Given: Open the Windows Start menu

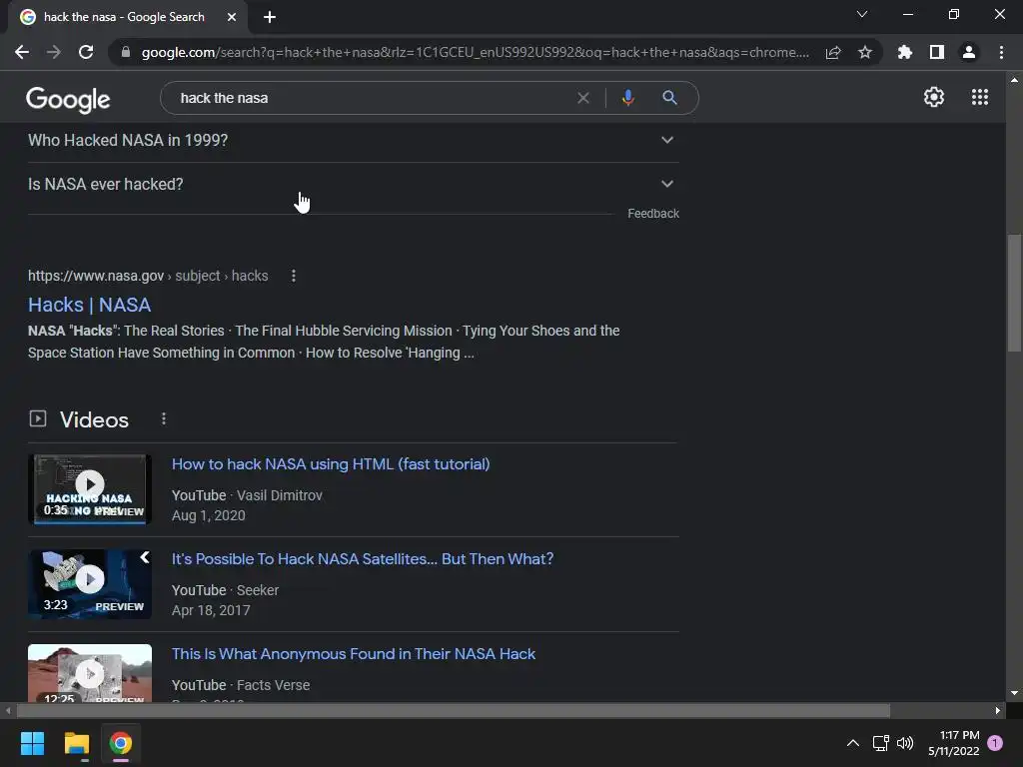Looking at the screenshot, I should pos(32,743).
